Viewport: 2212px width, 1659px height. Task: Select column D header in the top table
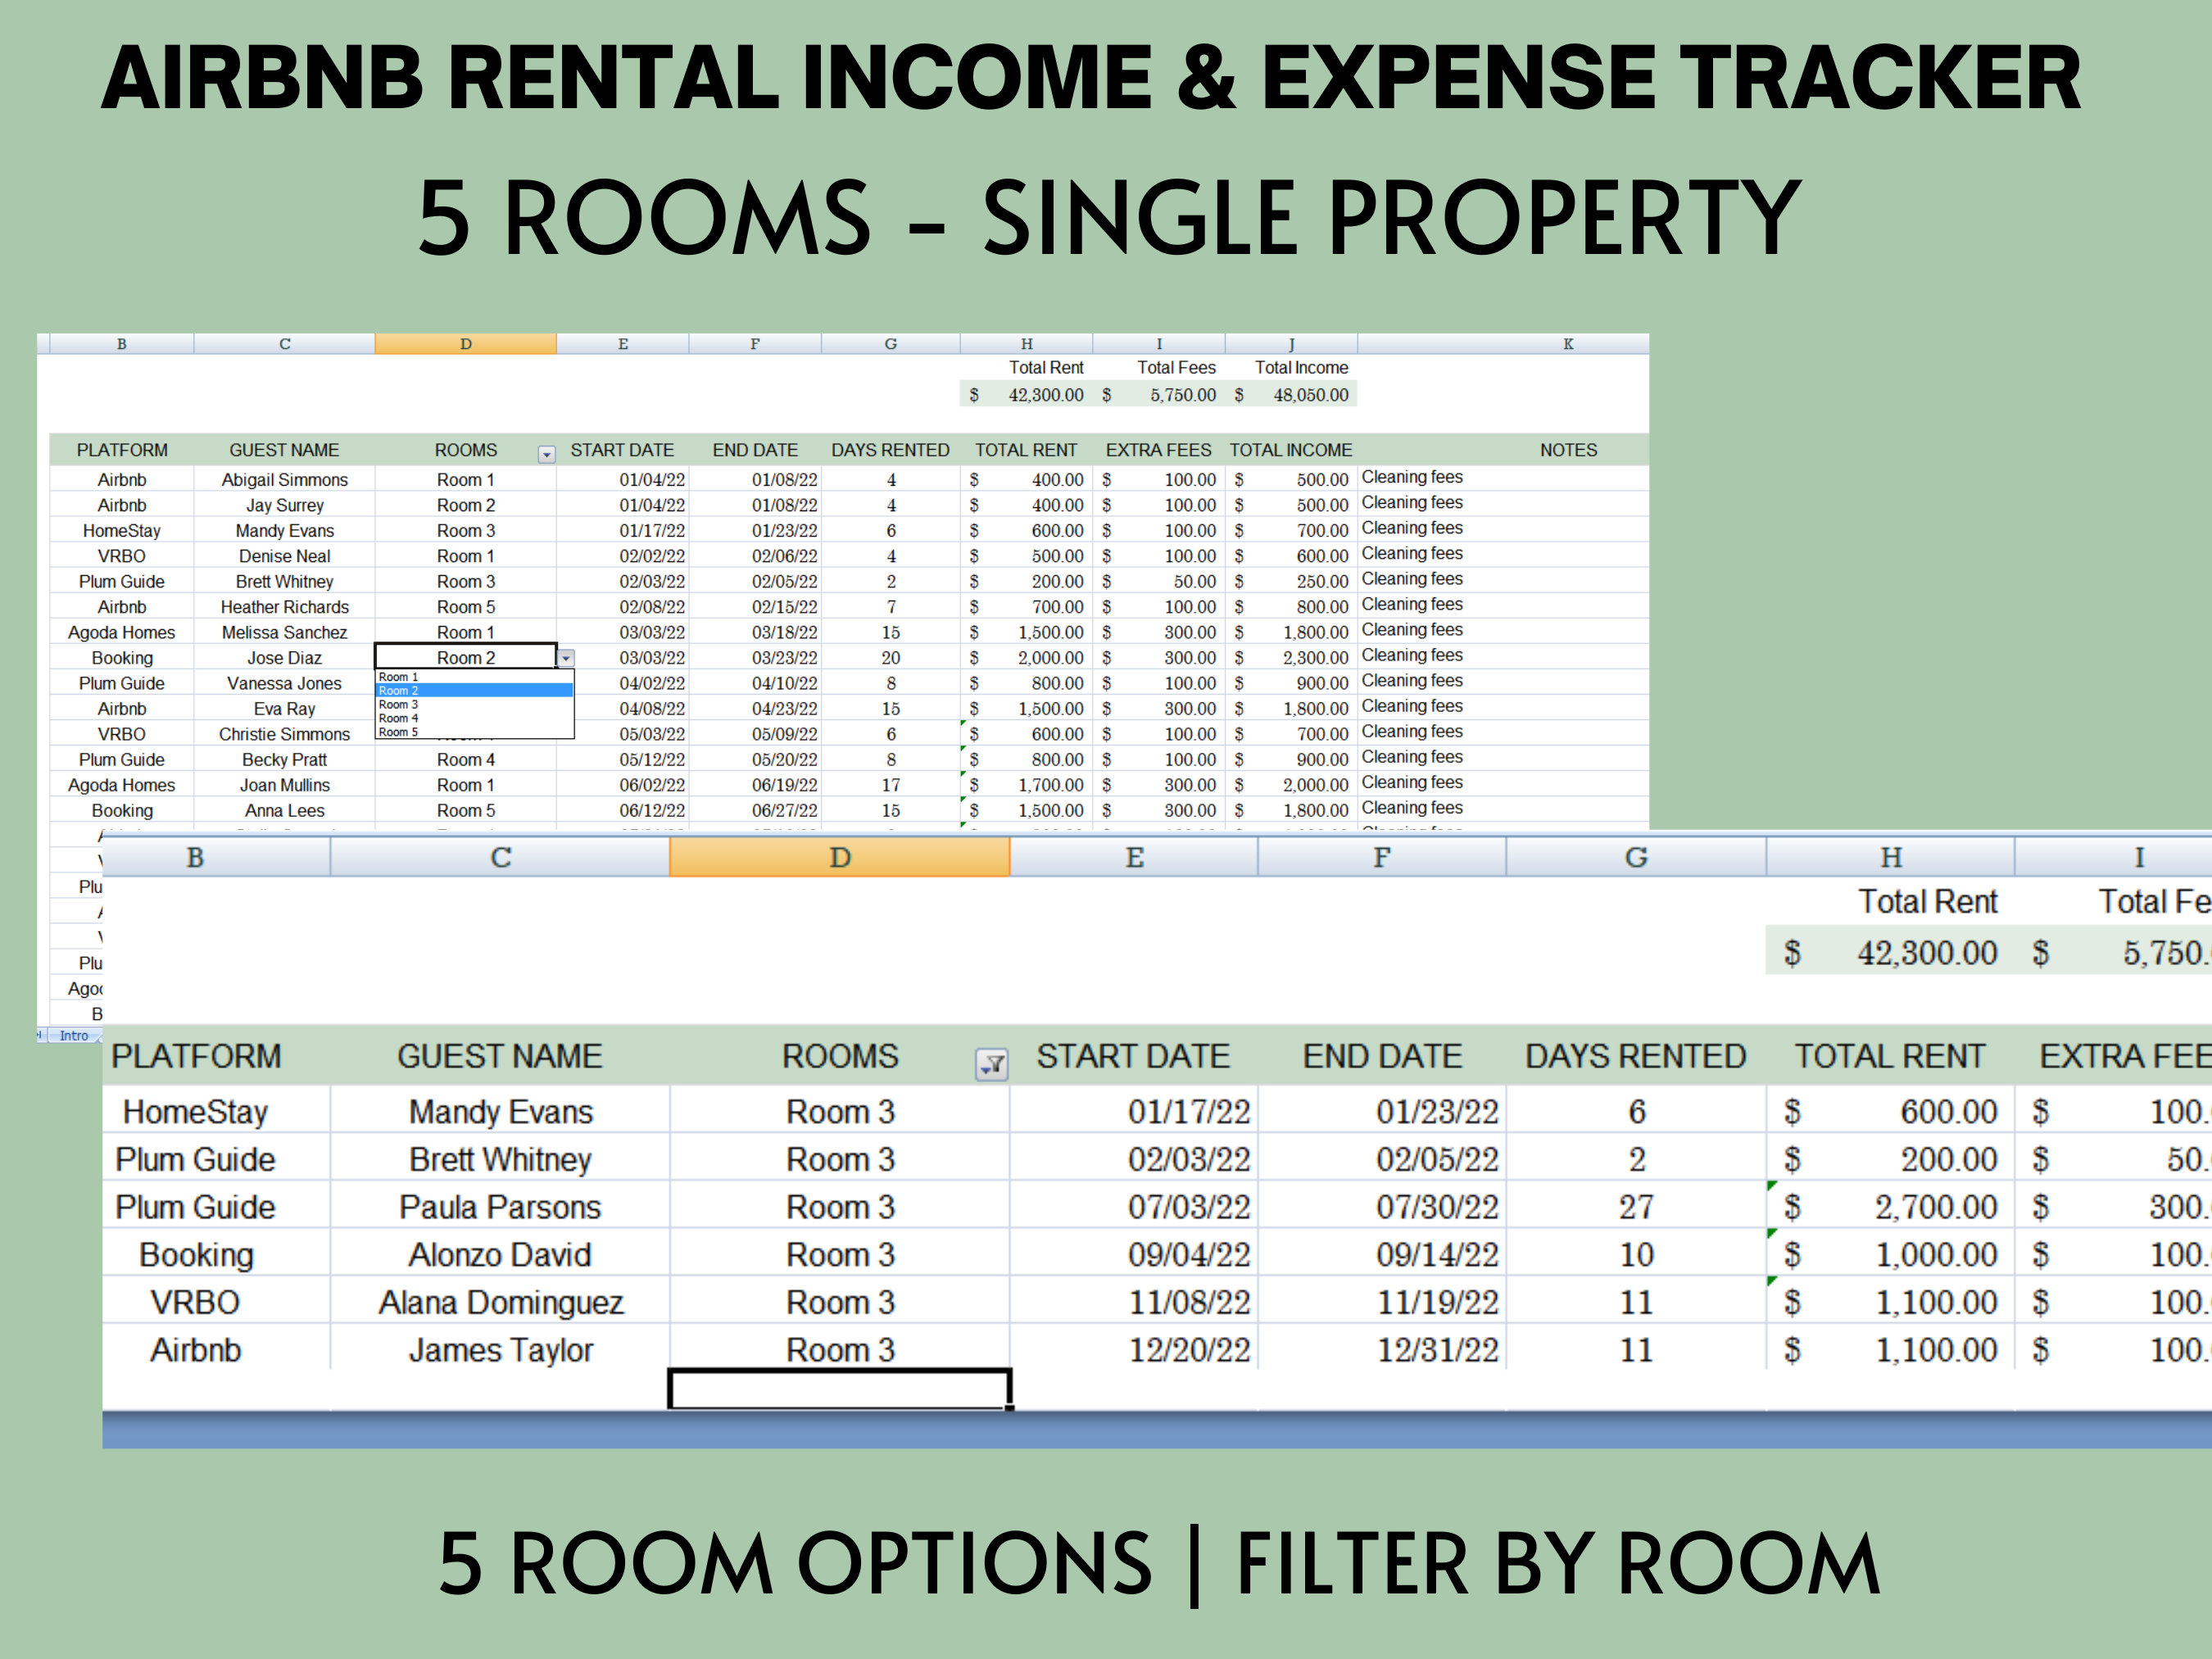465,343
